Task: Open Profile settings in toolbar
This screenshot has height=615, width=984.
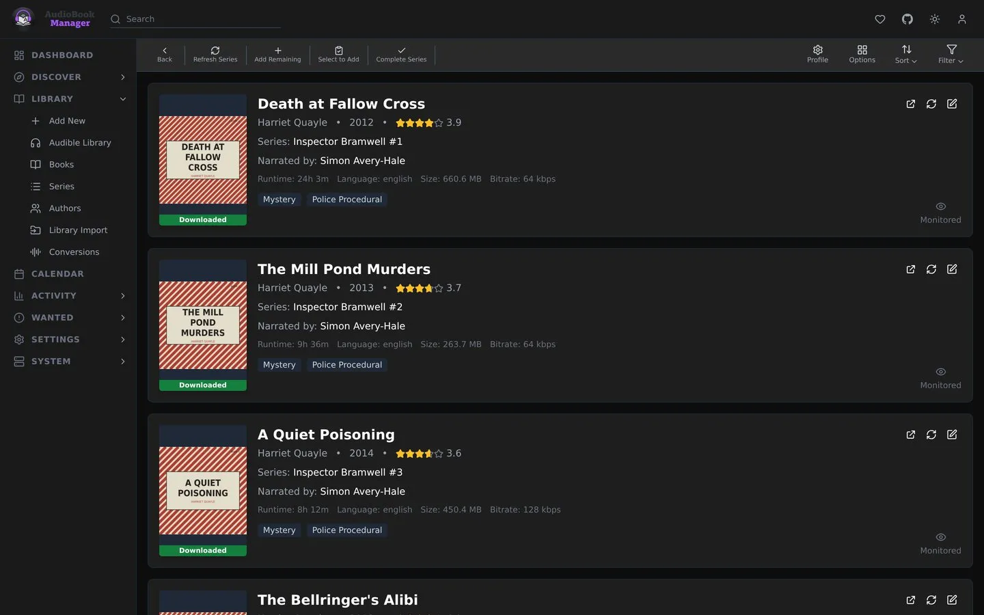Action: coord(817,55)
